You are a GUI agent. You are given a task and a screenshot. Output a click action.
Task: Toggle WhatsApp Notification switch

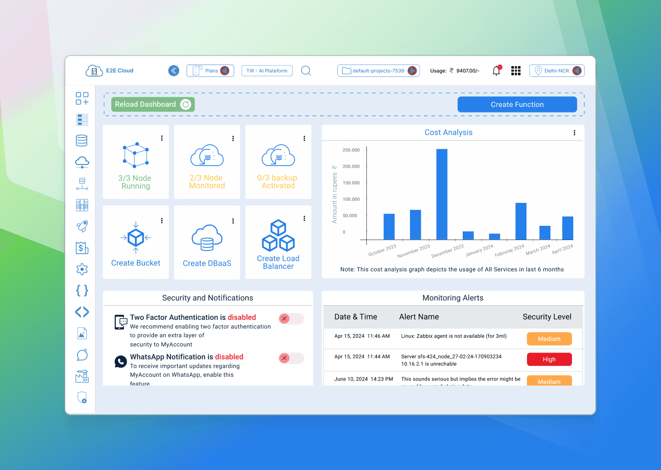point(291,358)
